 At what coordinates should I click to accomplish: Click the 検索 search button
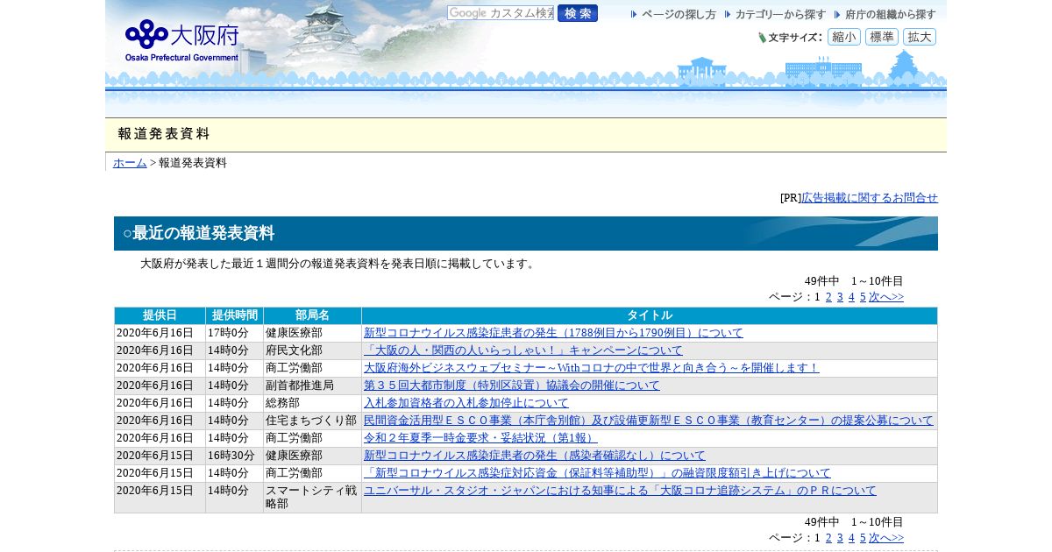click(x=578, y=13)
